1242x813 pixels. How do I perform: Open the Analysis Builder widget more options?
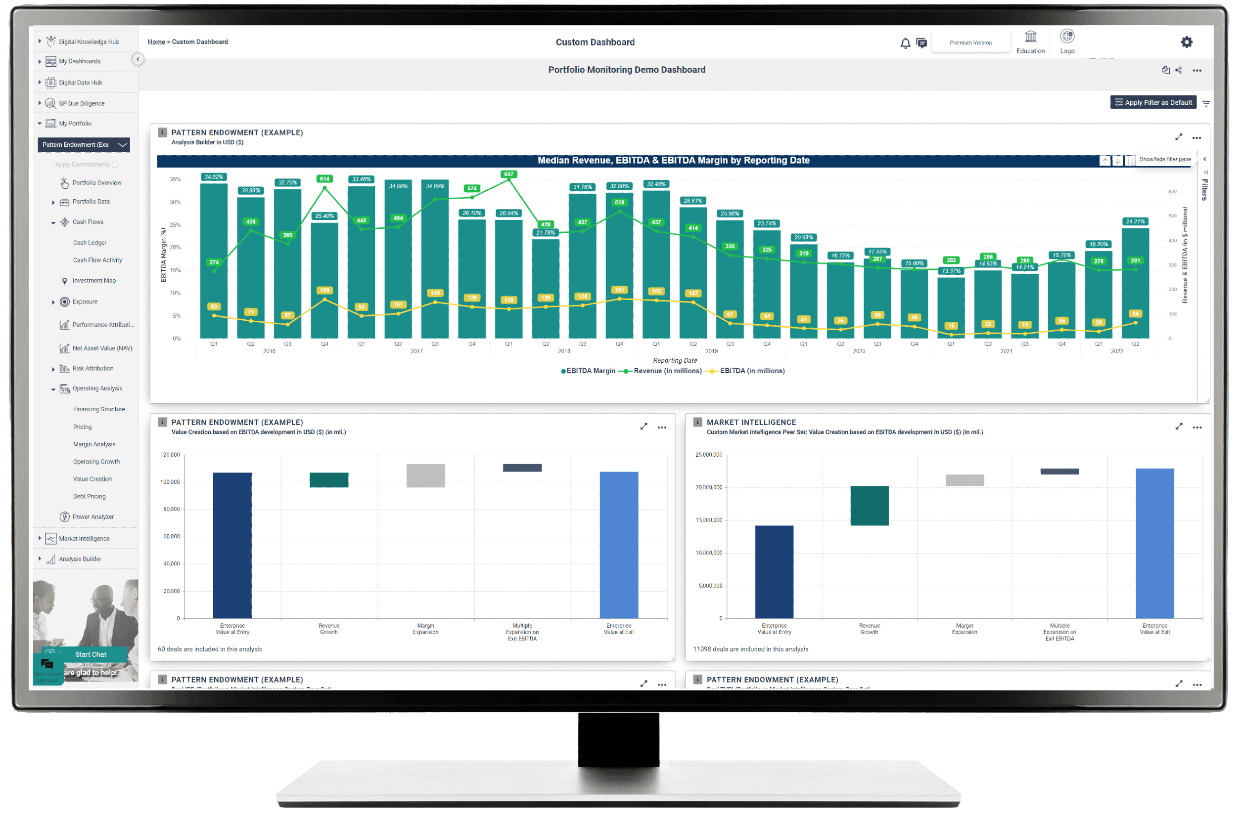[1196, 138]
